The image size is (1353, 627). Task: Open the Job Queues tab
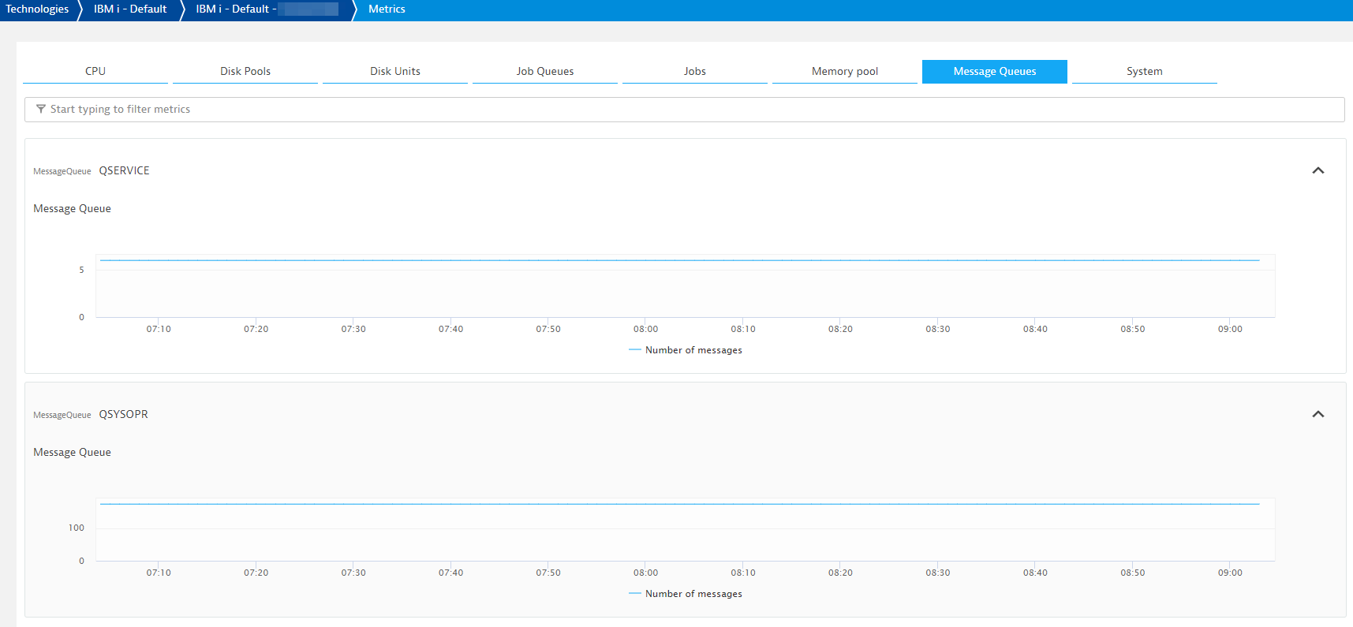point(545,71)
